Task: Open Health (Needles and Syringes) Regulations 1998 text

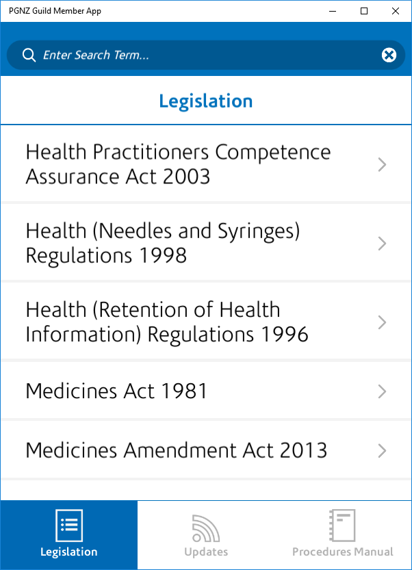Action: [x=162, y=244]
